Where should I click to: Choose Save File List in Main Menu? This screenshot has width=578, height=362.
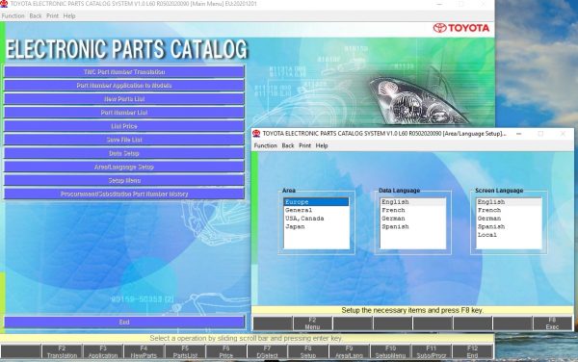124,140
